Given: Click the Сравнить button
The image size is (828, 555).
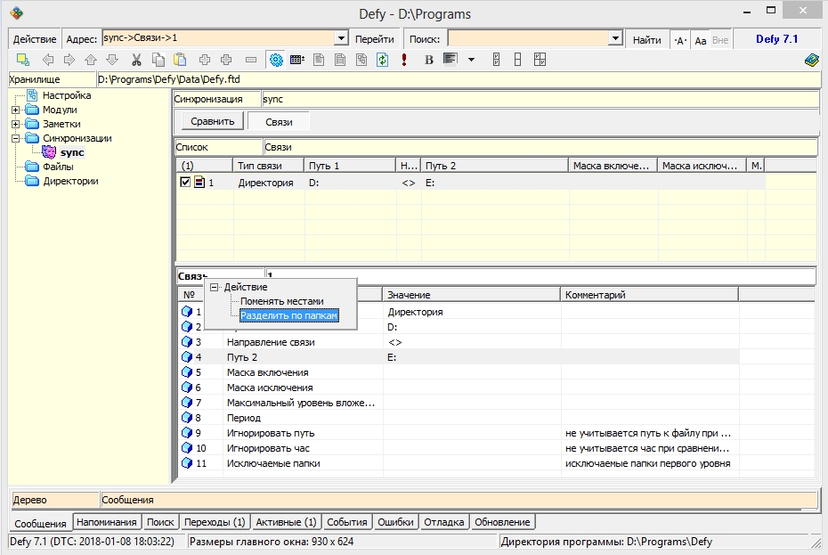Looking at the screenshot, I should [213, 121].
